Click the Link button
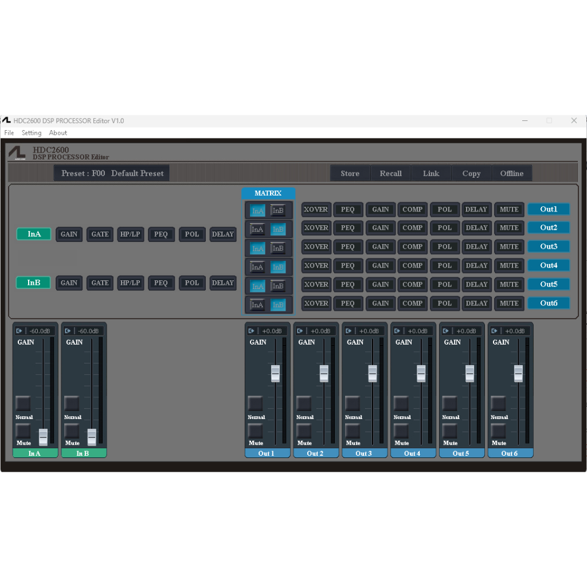This screenshot has width=587, height=587. (431, 173)
